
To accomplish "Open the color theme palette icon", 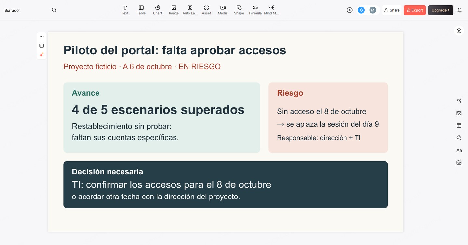I will coord(459,138).
